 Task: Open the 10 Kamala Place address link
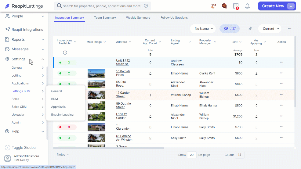coord(123,73)
